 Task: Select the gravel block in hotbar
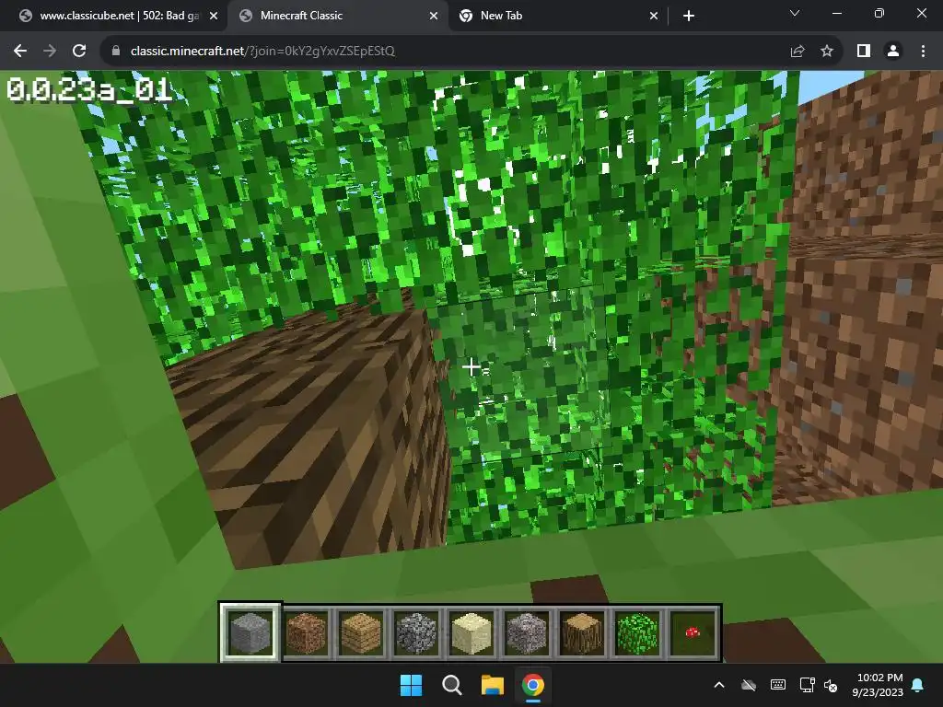click(527, 633)
